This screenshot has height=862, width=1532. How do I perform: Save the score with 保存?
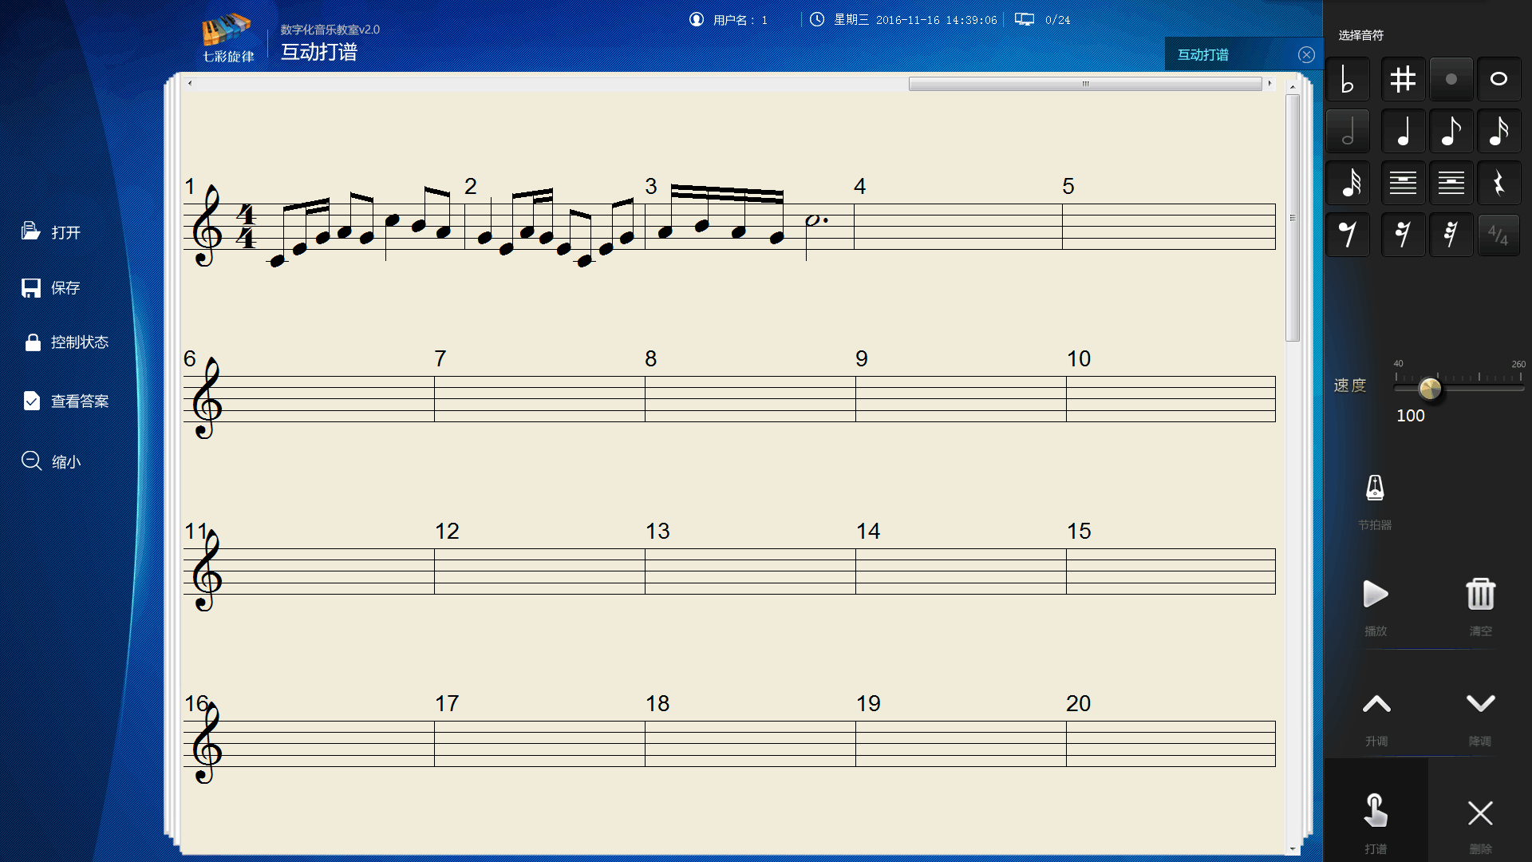(51, 288)
